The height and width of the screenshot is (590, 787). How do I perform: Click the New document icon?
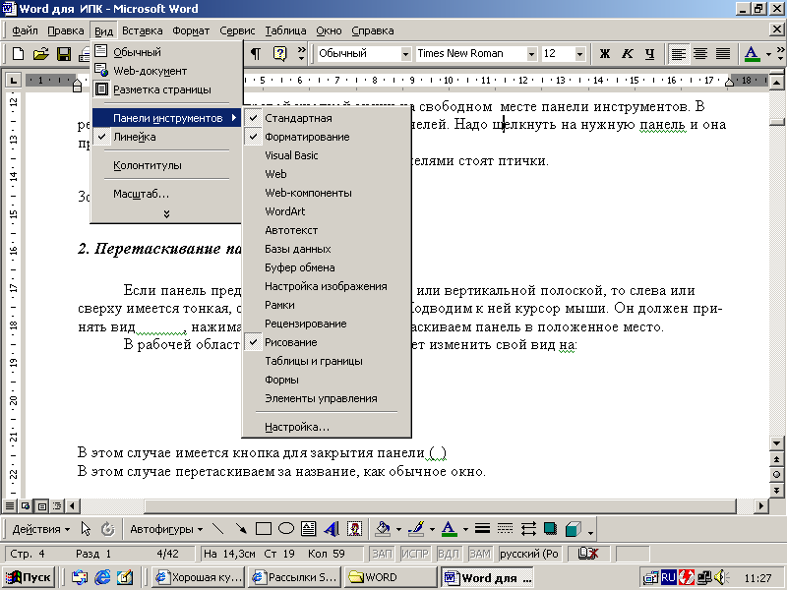[18, 53]
